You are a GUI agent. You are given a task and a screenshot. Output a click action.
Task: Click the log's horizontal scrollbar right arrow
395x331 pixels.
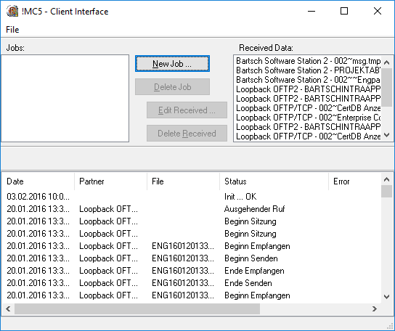coord(375,308)
